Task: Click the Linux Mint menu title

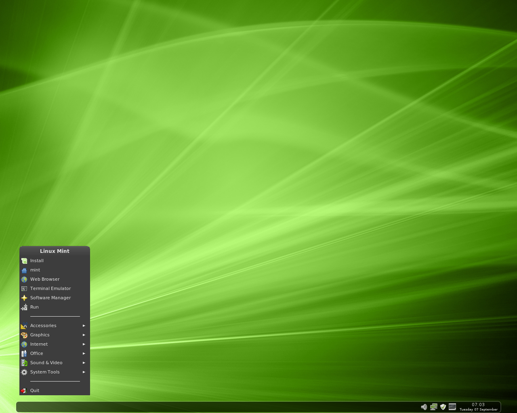Action: point(55,251)
